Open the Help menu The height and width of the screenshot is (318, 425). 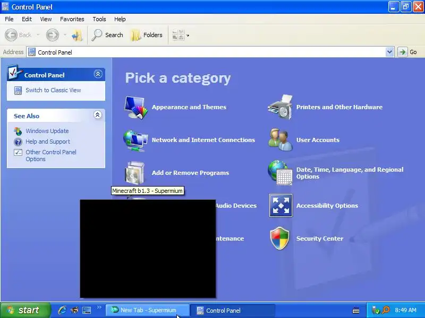point(120,19)
